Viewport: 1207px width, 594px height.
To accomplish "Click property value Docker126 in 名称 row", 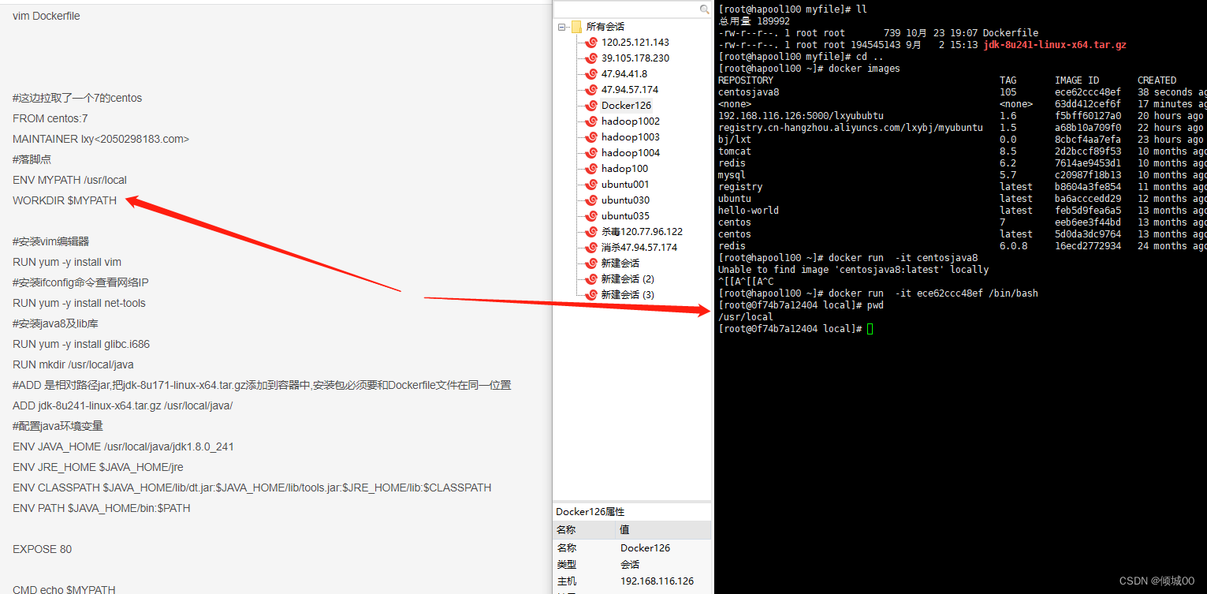I will (x=645, y=547).
